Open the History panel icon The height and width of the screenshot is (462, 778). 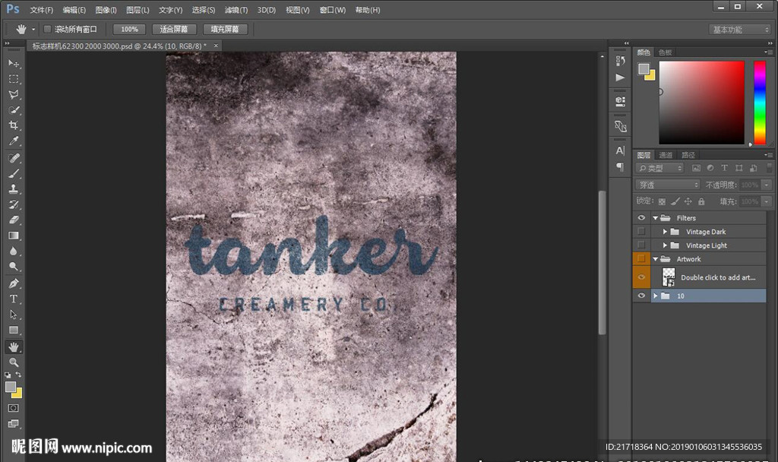coord(620,61)
